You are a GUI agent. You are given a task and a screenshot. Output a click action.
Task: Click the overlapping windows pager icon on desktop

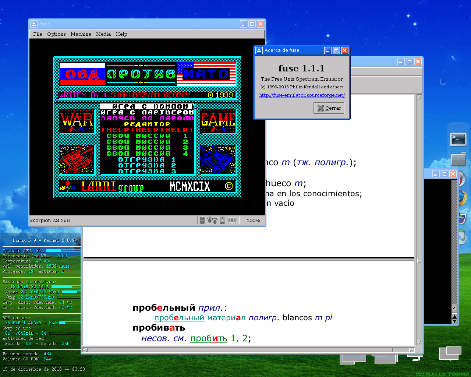pyautogui.click(x=450, y=353)
